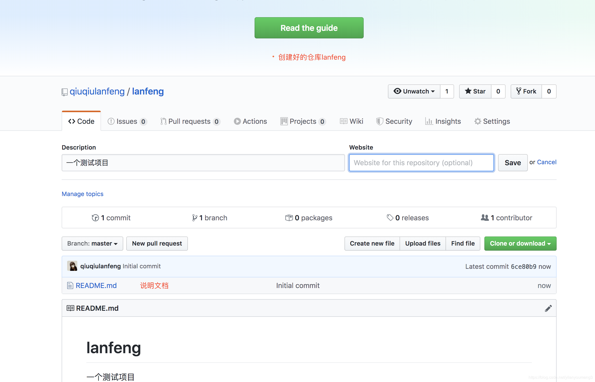Click the README.md file icon in list
This screenshot has height=382, width=595.
coord(70,285)
